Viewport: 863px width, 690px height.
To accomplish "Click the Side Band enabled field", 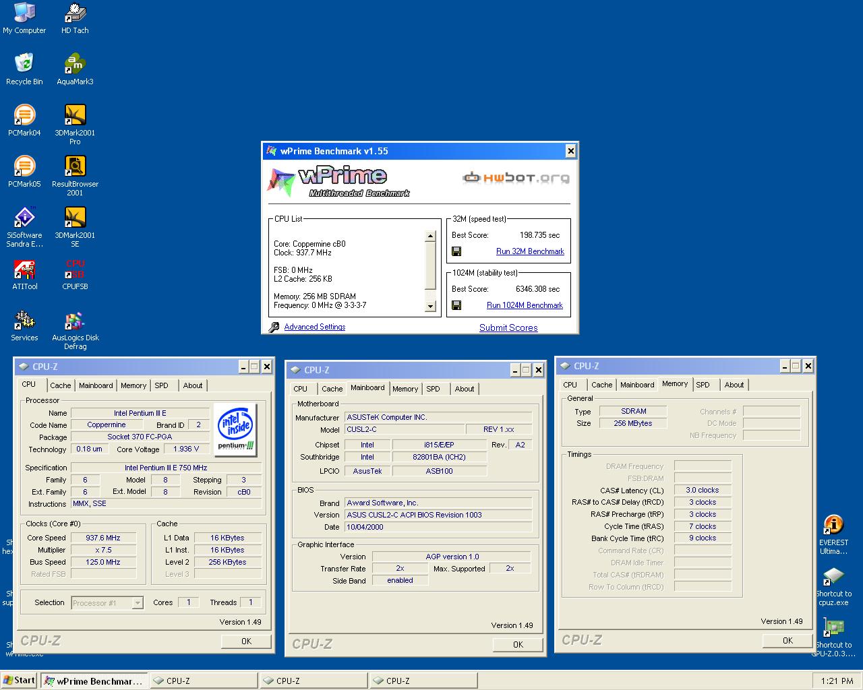I will coord(400,581).
